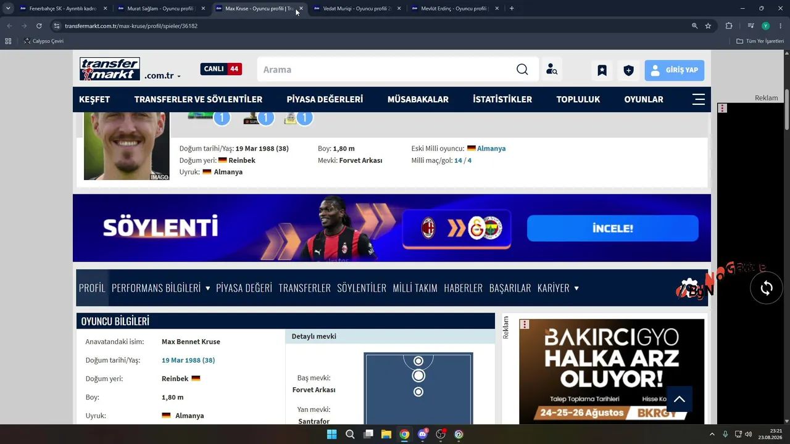Click Max Kruse's player photo
790x444 pixels.
tap(127, 146)
